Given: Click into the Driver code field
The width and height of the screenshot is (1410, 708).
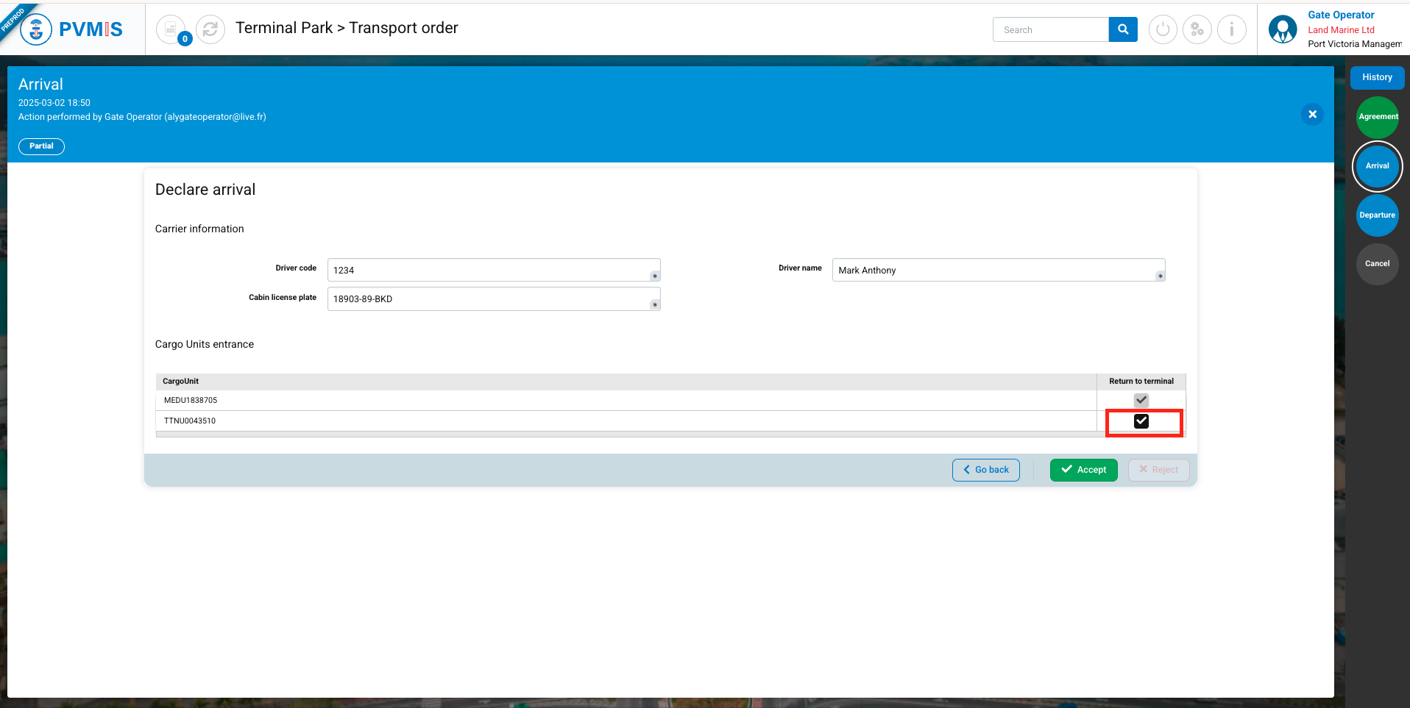Looking at the screenshot, I should [489, 271].
